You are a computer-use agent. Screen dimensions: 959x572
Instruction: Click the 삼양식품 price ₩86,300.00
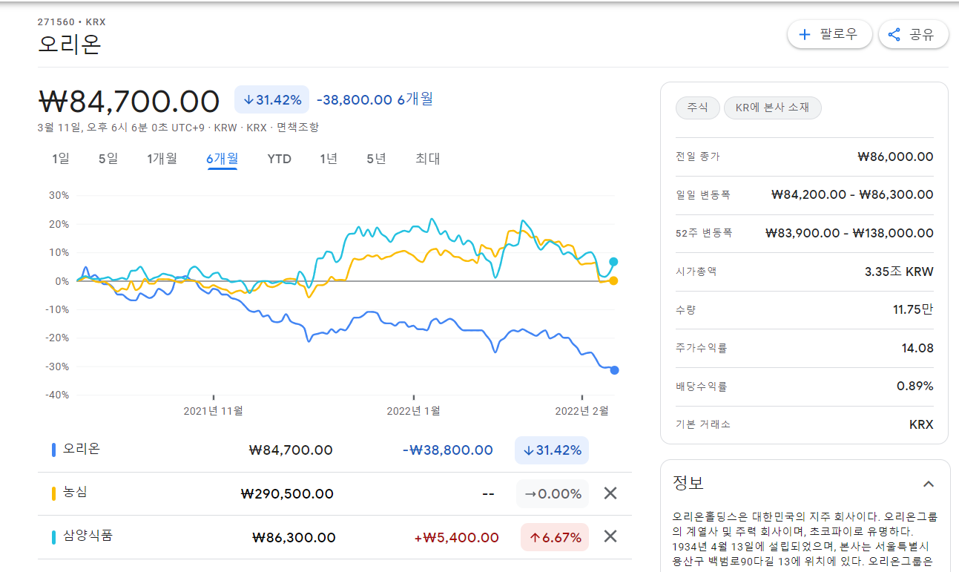[x=294, y=537]
